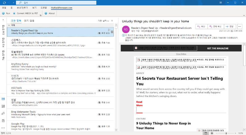246x135 pixels.
Task: Open the 스타벅스 email
Action: (x=60, y=43)
